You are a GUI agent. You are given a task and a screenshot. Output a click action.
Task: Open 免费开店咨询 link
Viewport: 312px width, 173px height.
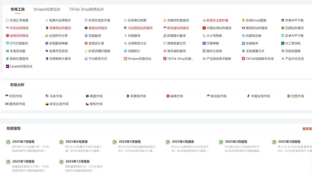tap(58, 51)
